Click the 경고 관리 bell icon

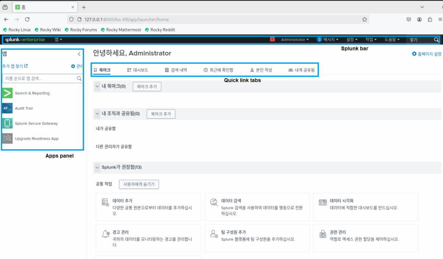pos(106,234)
